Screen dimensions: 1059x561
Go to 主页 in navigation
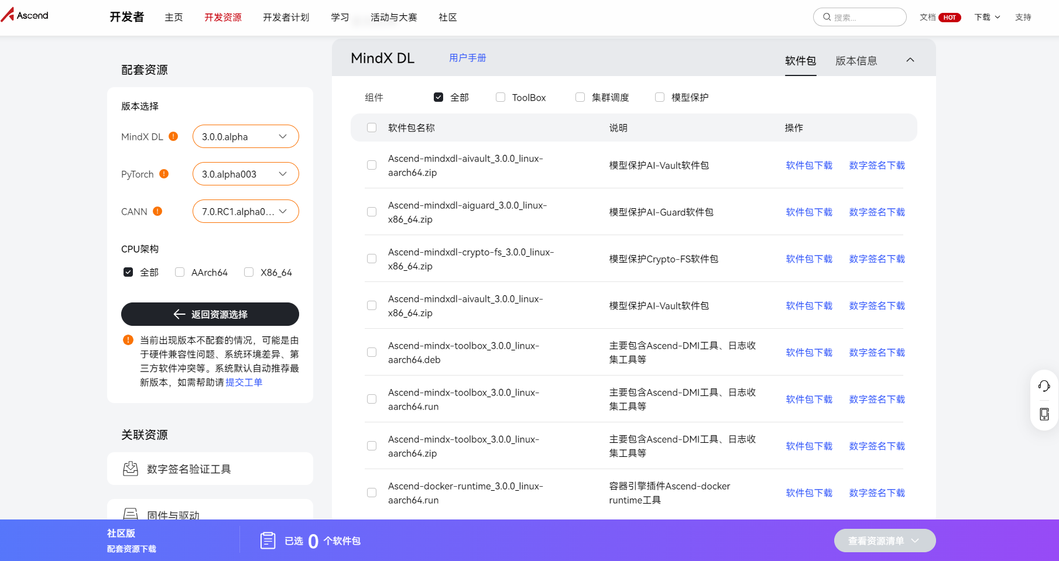coord(174,18)
